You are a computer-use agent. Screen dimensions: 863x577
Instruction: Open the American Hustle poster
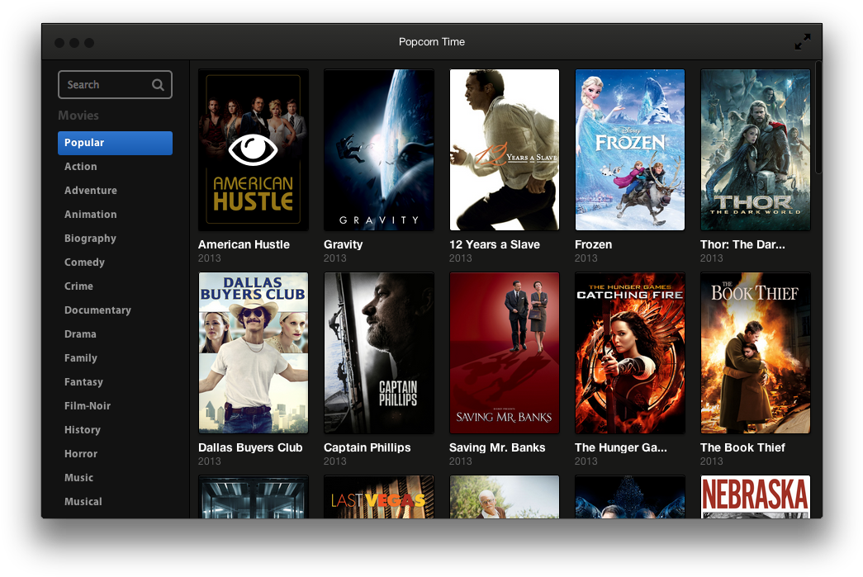pos(254,149)
